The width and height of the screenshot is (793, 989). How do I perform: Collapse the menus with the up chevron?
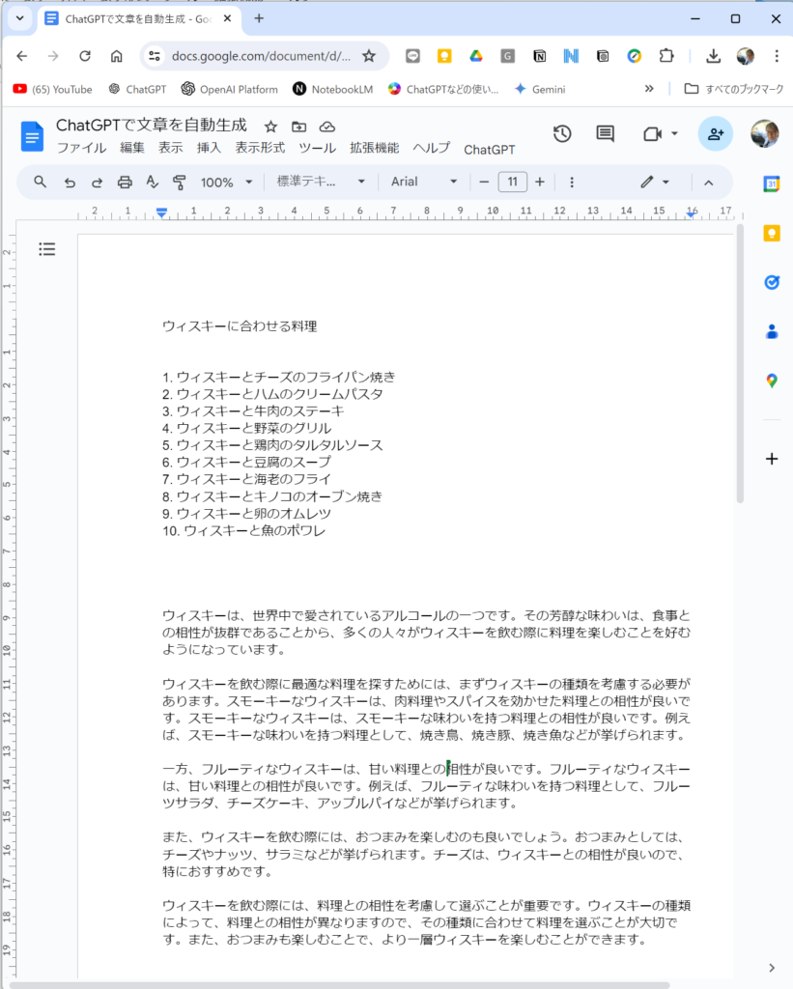pyautogui.click(x=708, y=182)
